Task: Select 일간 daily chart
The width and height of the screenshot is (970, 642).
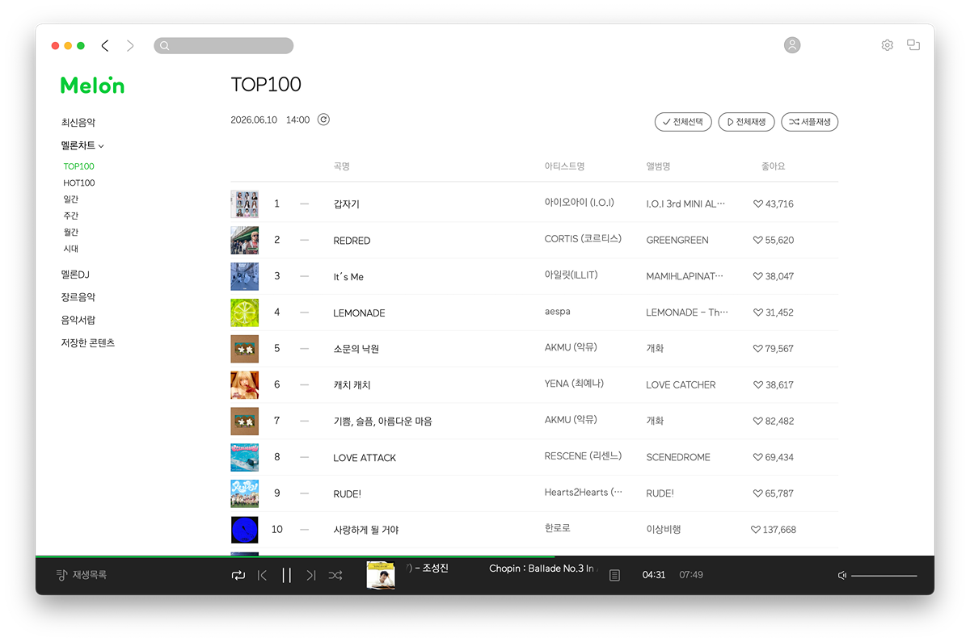Action: point(71,199)
